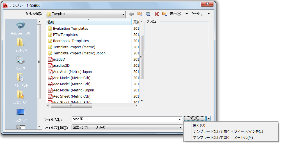The height and width of the screenshot is (143, 281).
Task: Click horizontal scroll right arrow
Action: click(137, 106)
